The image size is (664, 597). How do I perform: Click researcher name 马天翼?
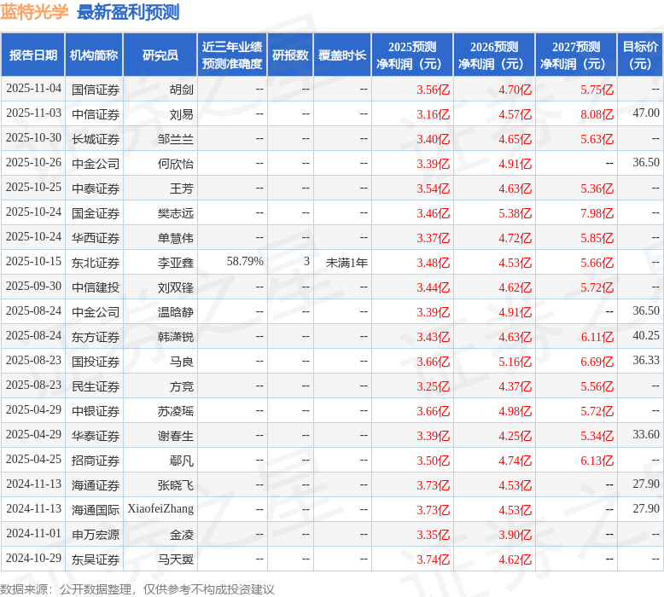pyautogui.click(x=176, y=559)
